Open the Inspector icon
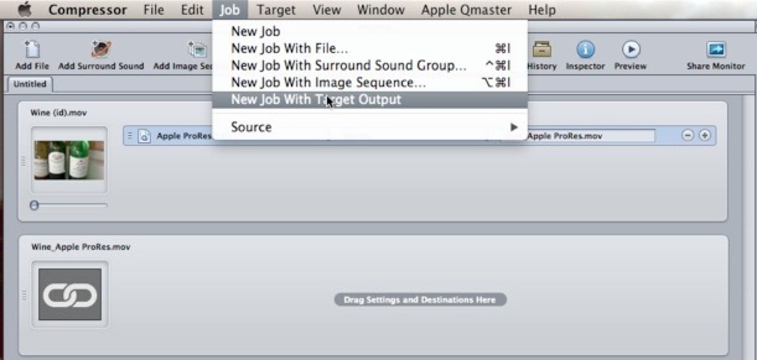 click(585, 50)
